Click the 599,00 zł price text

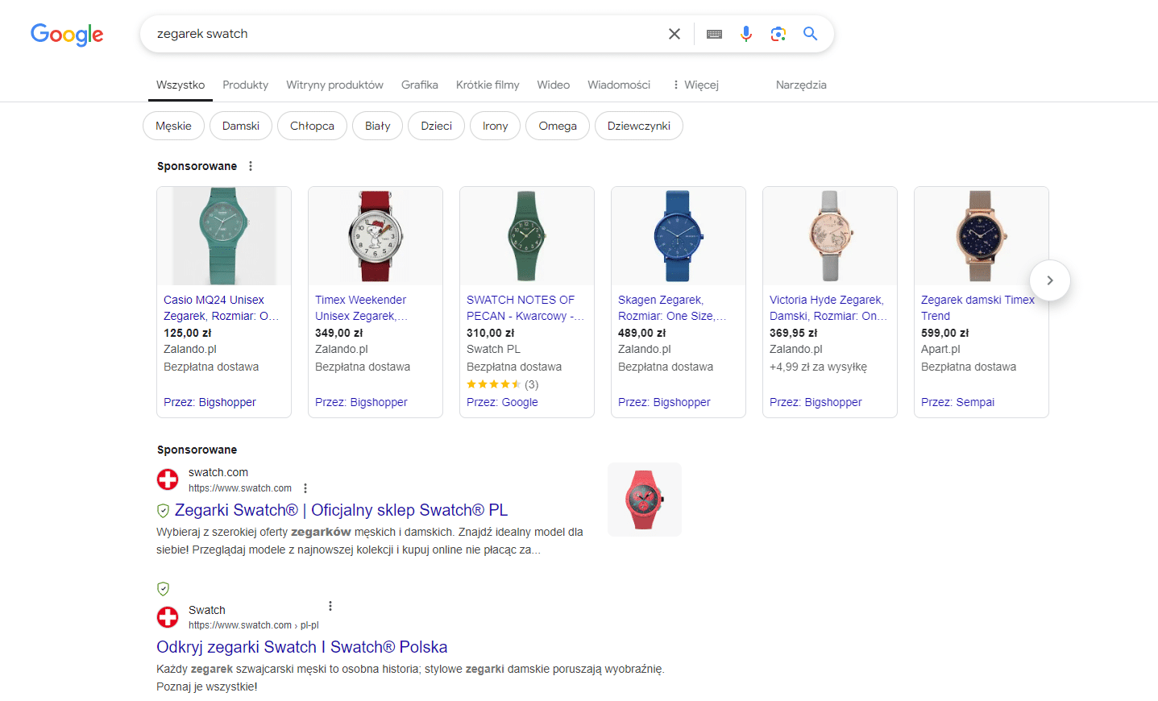pos(944,333)
